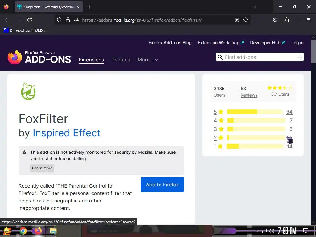Click the address bar URL
The height and width of the screenshot is (237, 316).
[x=142, y=20]
